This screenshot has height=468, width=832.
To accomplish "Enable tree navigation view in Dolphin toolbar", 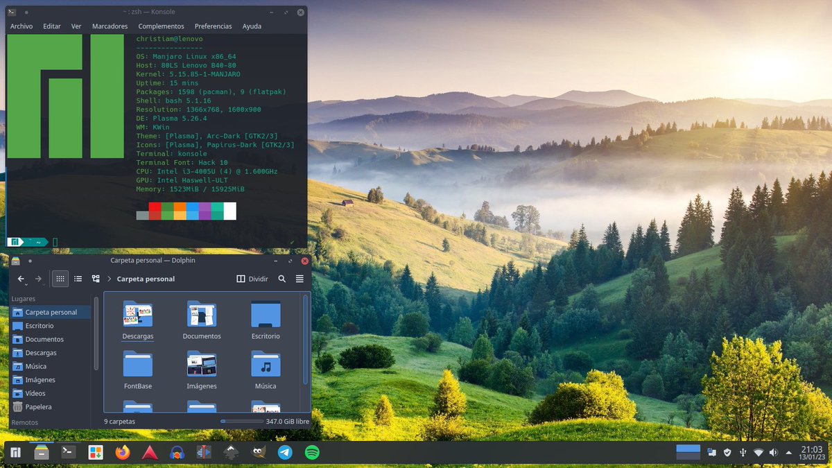I will click(96, 278).
